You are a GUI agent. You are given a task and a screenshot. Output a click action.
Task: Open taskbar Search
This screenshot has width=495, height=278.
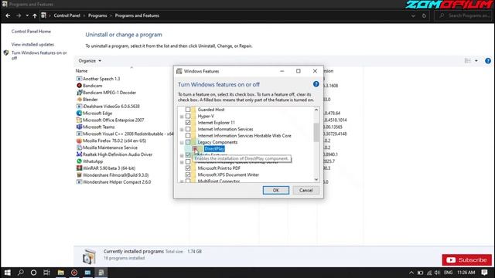(x=21, y=273)
